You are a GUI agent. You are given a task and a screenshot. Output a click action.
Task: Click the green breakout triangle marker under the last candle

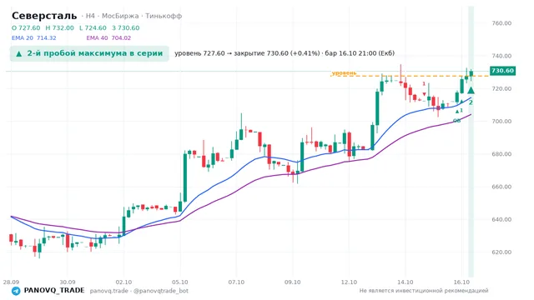pos(471,90)
